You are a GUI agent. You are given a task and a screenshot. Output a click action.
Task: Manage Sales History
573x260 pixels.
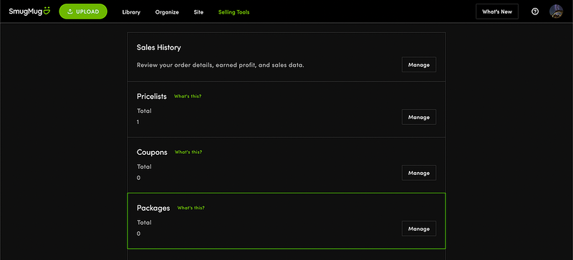419,64
